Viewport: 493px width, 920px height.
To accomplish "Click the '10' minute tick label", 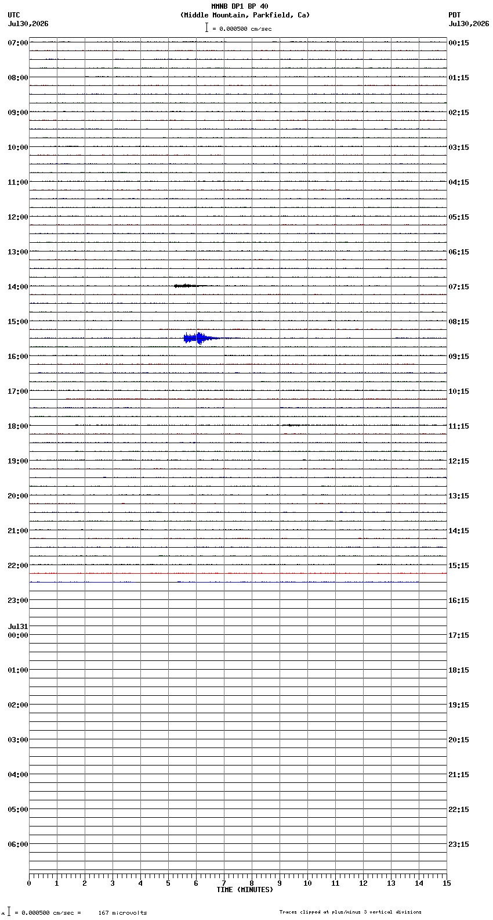I will (x=307, y=883).
